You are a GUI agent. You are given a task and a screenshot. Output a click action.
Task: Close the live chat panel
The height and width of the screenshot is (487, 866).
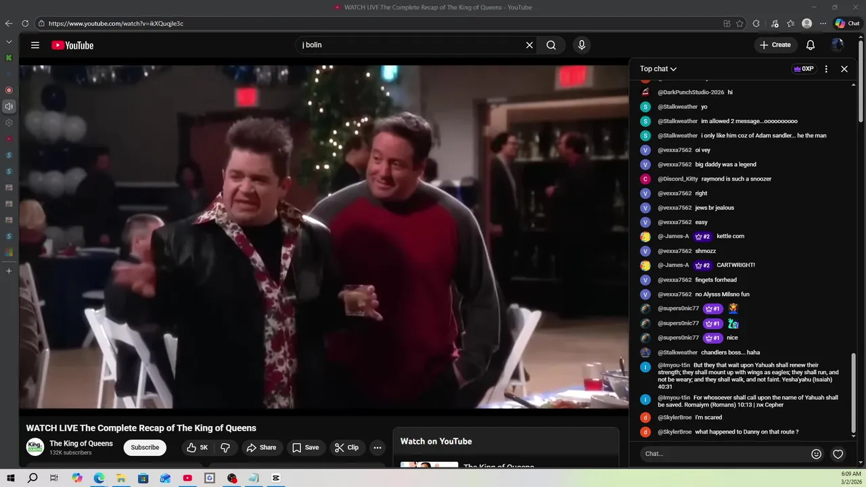pos(844,69)
